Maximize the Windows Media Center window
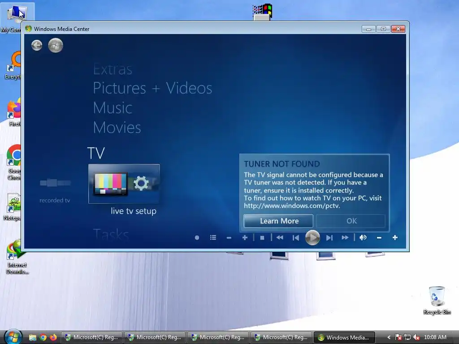This screenshot has height=344, width=459. point(383,29)
